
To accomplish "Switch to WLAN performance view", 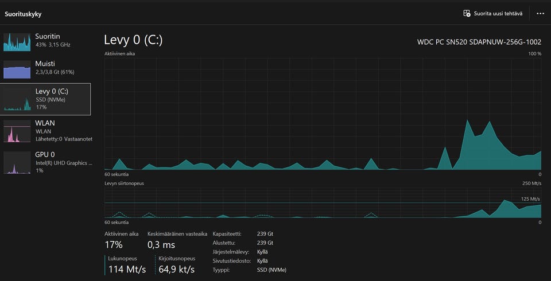I will [x=46, y=131].
